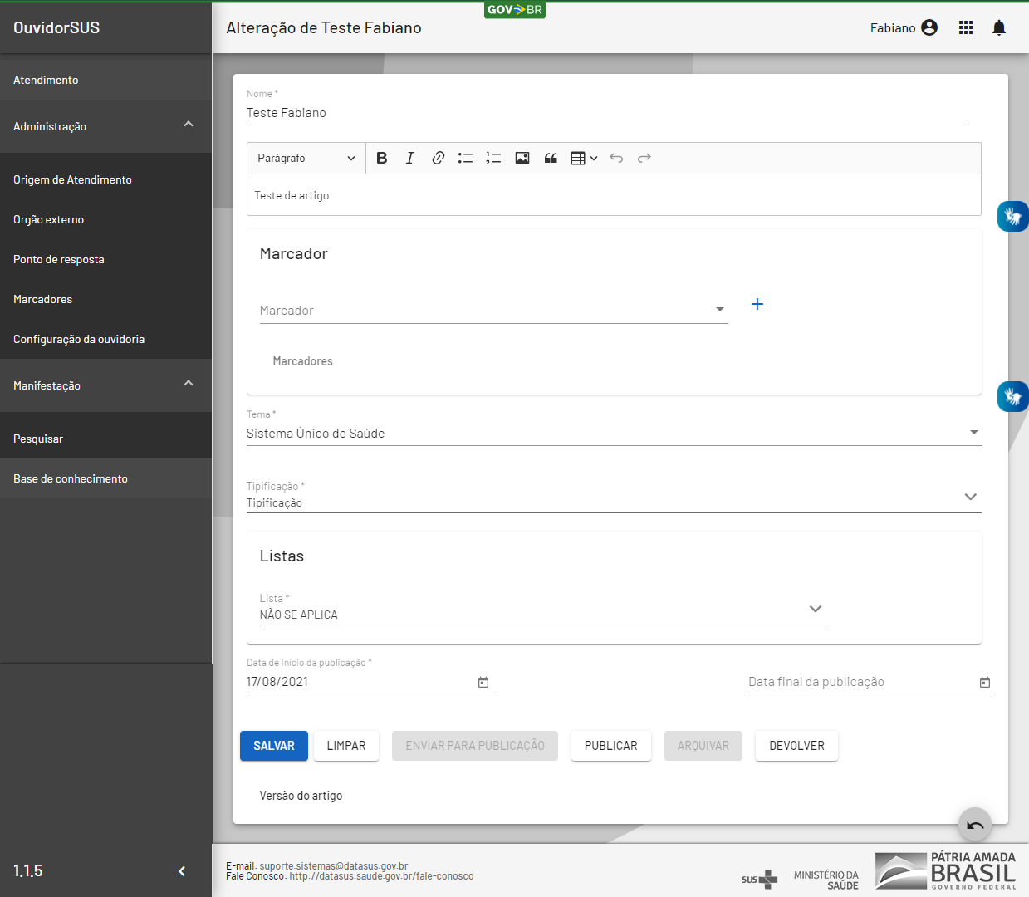1029x897 pixels.
Task: Open the apps grid menu
Action: [965, 28]
